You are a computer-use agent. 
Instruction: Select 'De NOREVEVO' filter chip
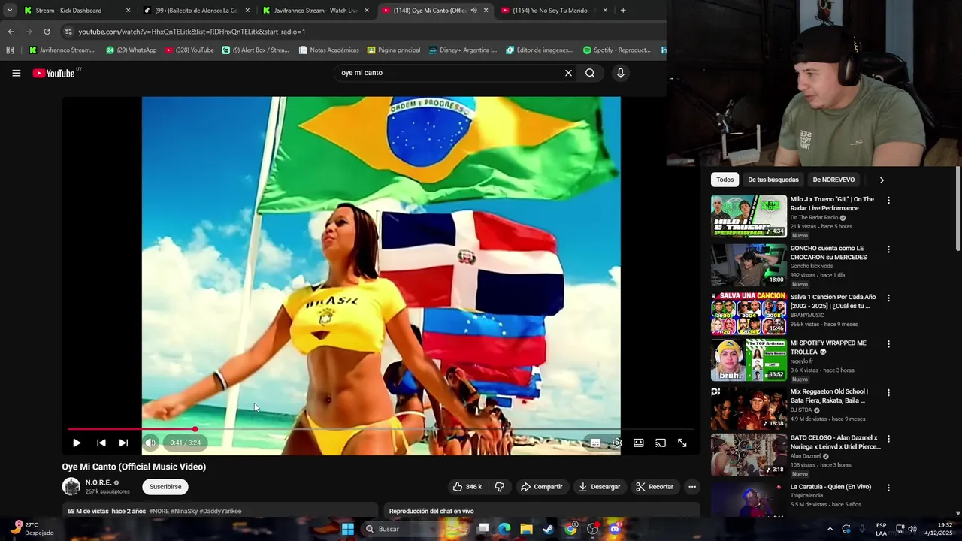tap(833, 180)
